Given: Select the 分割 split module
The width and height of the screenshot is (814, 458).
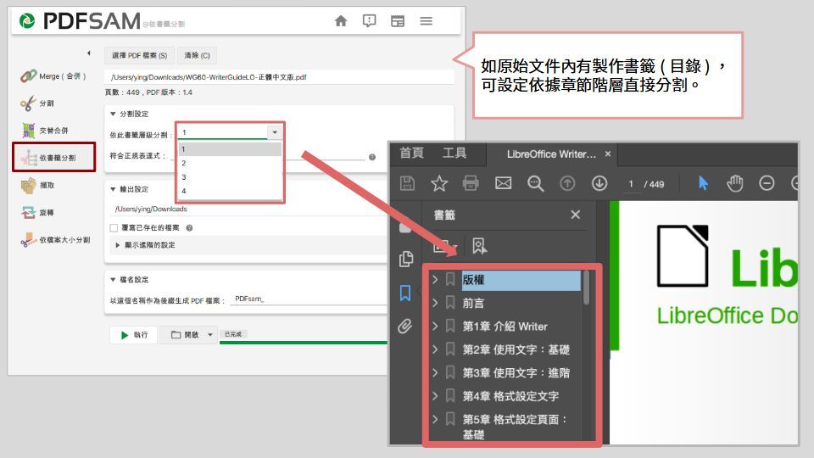Looking at the screenshot, I should tap(36, 103).
